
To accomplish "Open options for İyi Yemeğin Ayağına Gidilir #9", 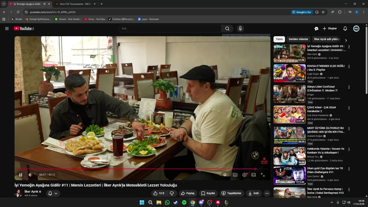I will point(349,47).
